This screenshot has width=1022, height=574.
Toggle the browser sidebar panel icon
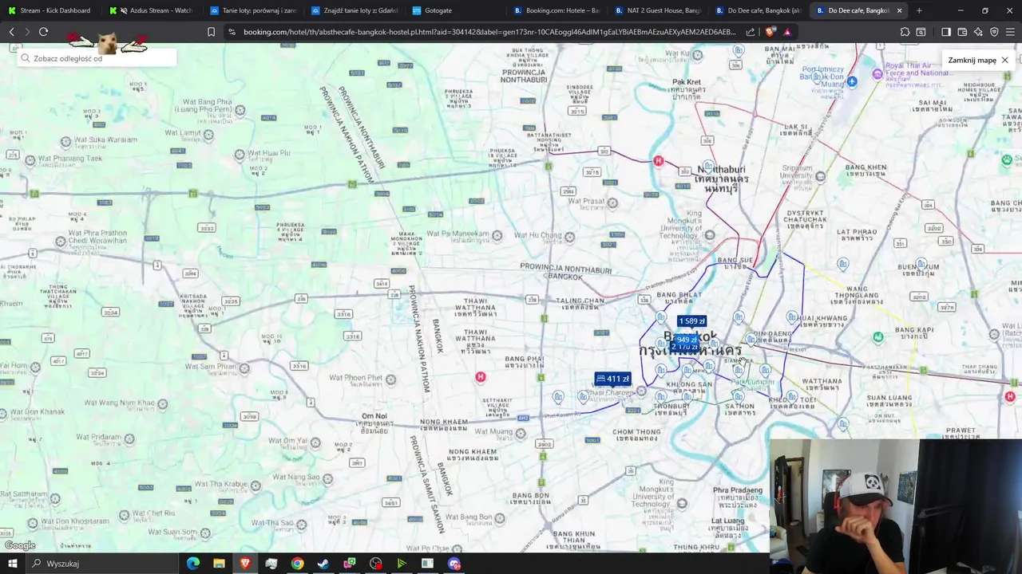point(946,32)
